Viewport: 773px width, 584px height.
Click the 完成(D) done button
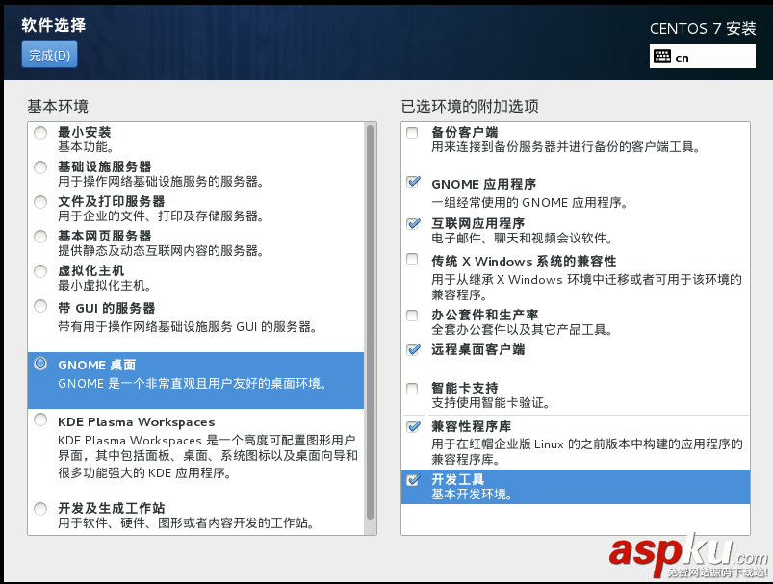pyautogui.click(x=49, y=55)
